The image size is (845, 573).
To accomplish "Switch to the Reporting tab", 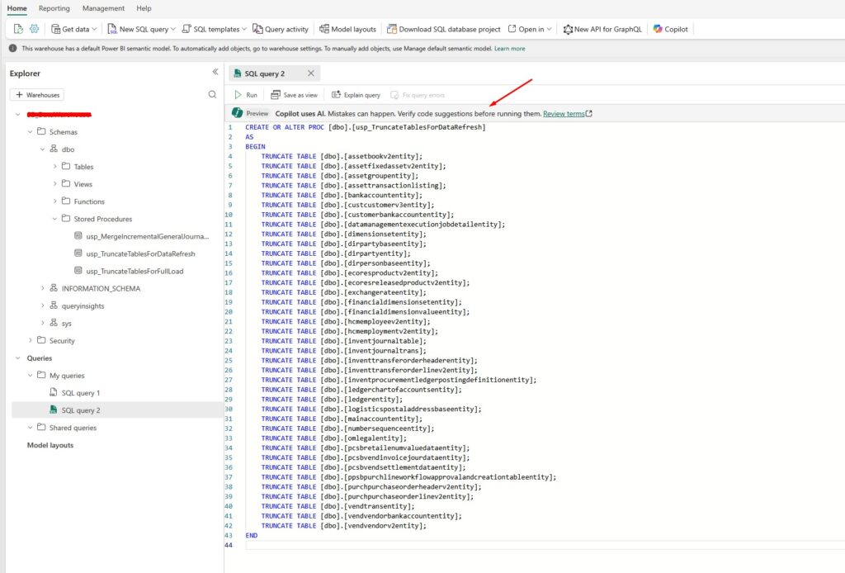I will click(x=54, y=8).
